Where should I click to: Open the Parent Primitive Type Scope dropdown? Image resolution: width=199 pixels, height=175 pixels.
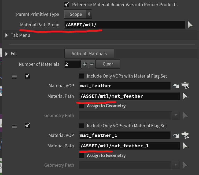coord(78,14)
